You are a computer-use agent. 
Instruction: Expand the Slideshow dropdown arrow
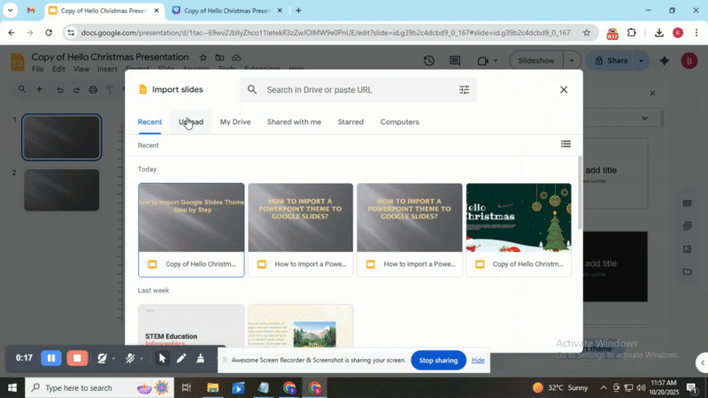point(572,61)
